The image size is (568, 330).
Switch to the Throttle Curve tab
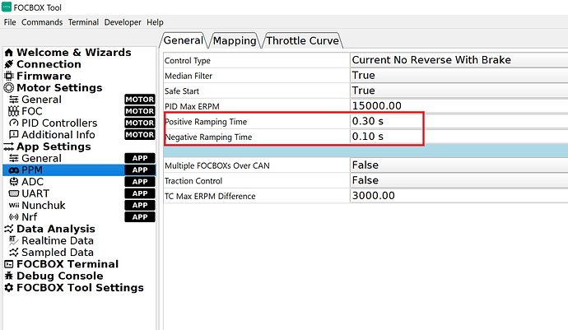[x=303, y=40]
